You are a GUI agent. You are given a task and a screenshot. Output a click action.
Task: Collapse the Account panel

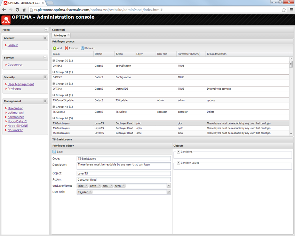coord(45,38)
